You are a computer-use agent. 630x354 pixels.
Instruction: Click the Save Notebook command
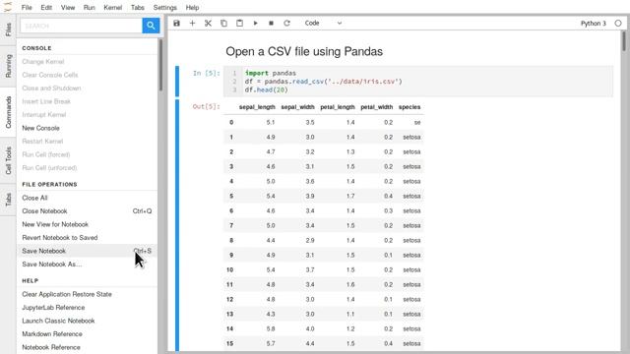[87, 251]
